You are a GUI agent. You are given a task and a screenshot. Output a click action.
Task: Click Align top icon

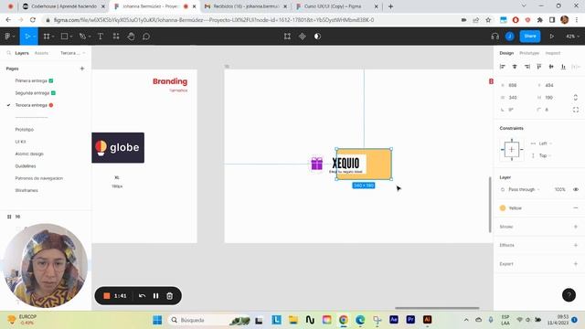click(538, 67)
